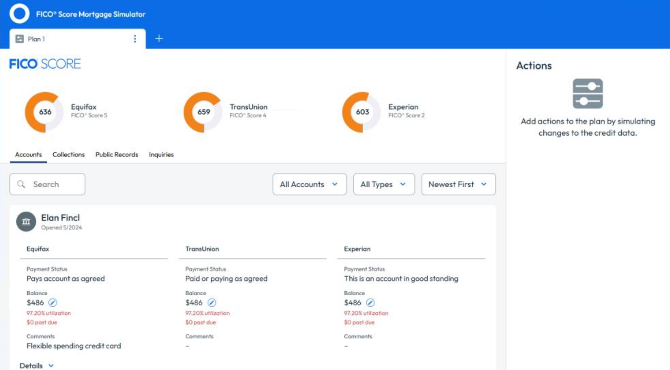Click 'Paid or paying as agreed' status
Viewport: 670px width, 370px height.
pyautogui.click(x=226, y=278)
